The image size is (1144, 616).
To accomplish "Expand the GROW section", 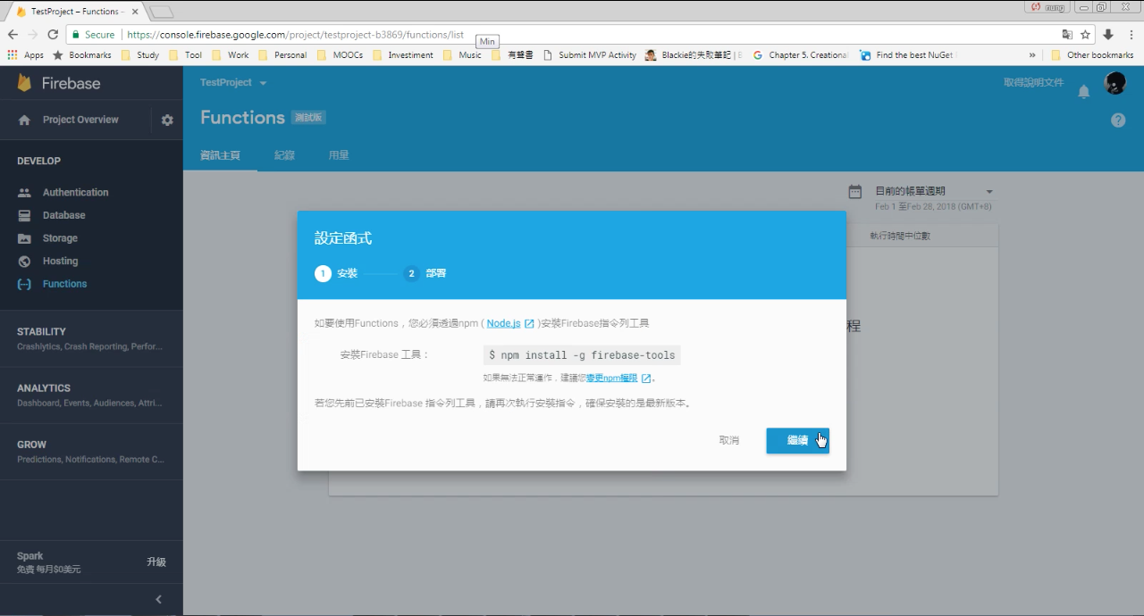I will (91, 451).
